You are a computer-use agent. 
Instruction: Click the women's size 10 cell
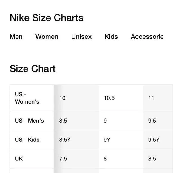click(76, 98)
